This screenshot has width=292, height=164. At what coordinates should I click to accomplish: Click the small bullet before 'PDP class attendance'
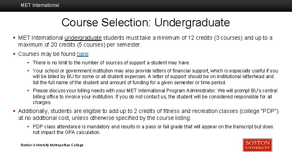(x=28, y=127)
